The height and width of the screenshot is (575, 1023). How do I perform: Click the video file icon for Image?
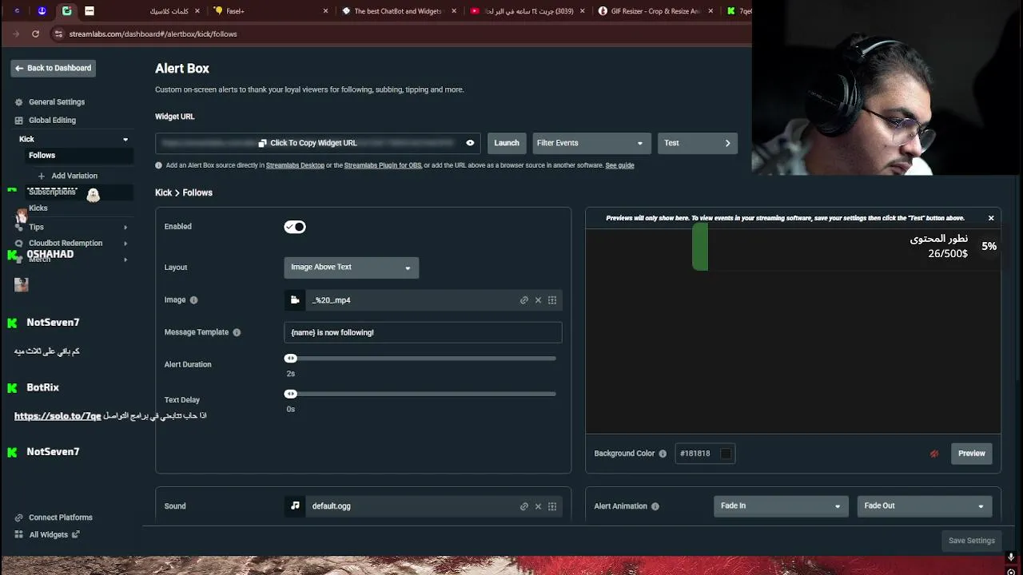[295, 300]
